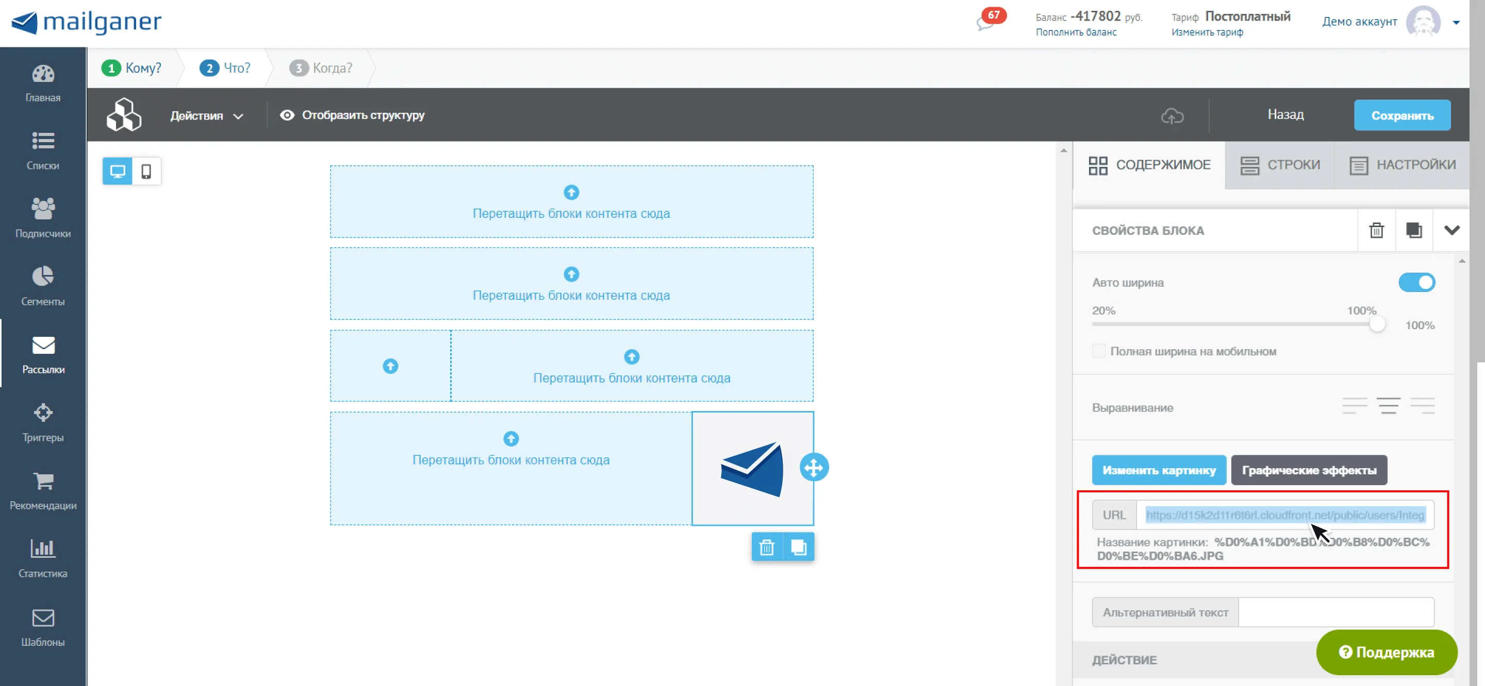Screen dimensions: 1485x686
Task: Collapse Свойства блока panel with chevron
Action: [x=1451, y=230]
